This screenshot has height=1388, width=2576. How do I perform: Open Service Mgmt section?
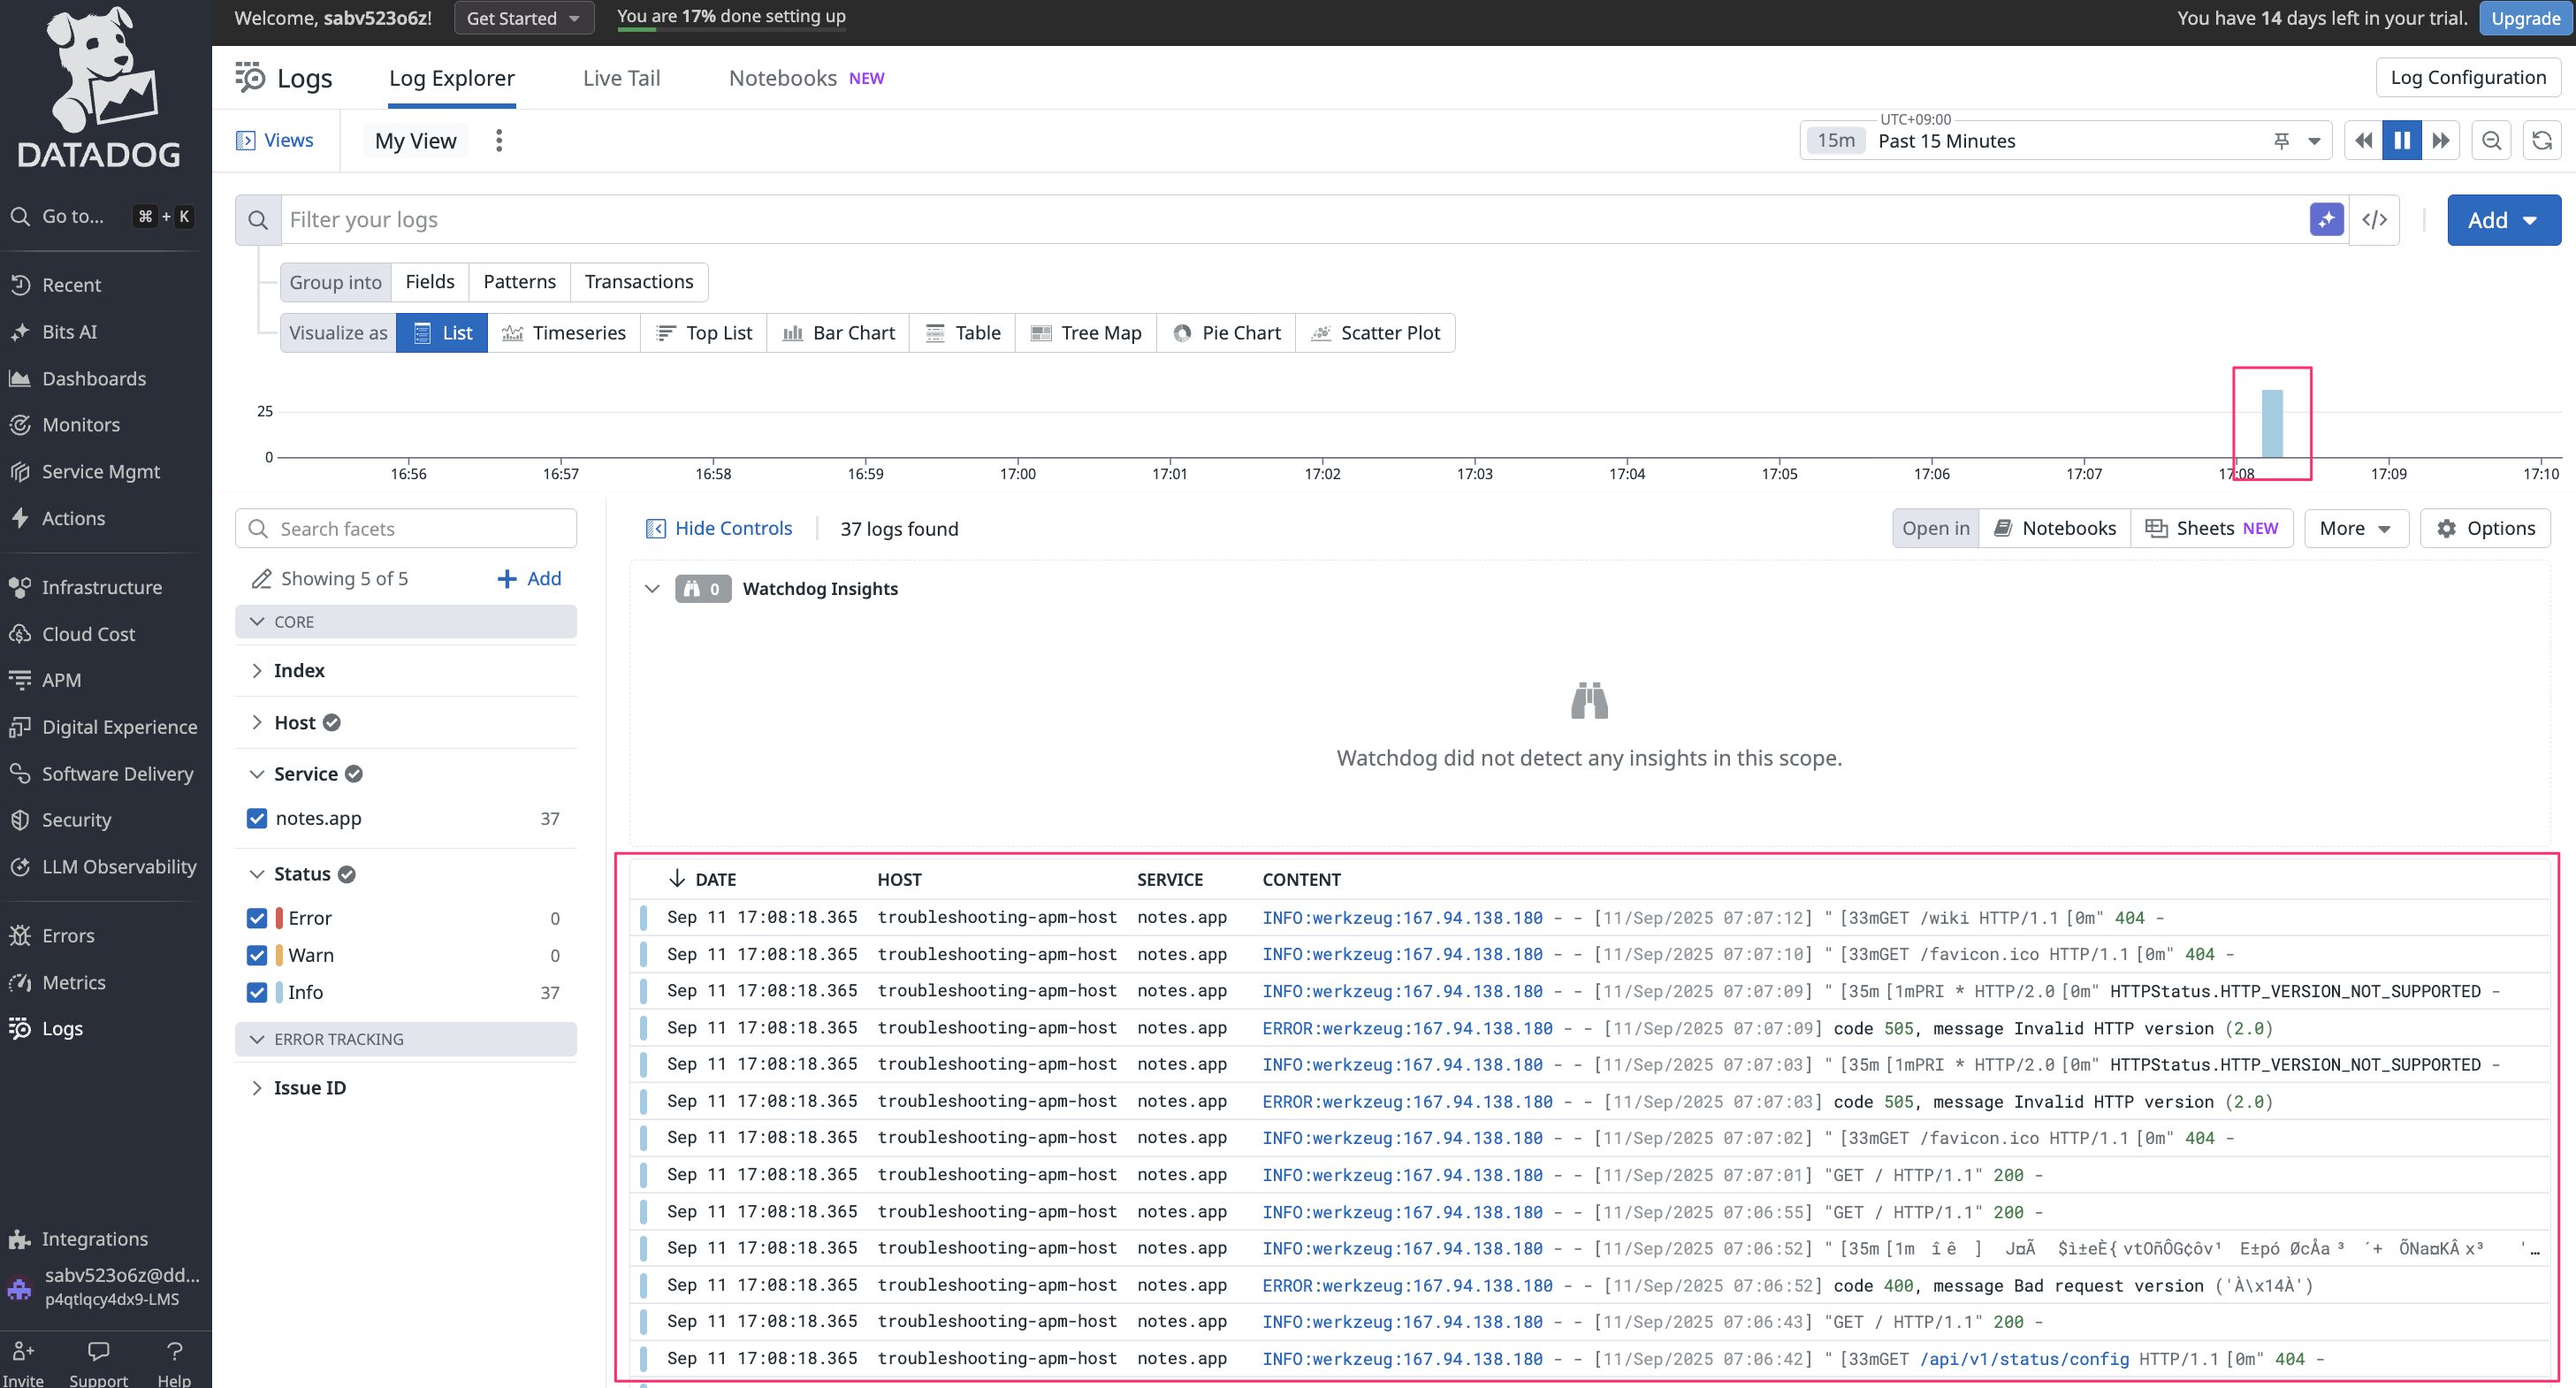click(x=100, y=471)
